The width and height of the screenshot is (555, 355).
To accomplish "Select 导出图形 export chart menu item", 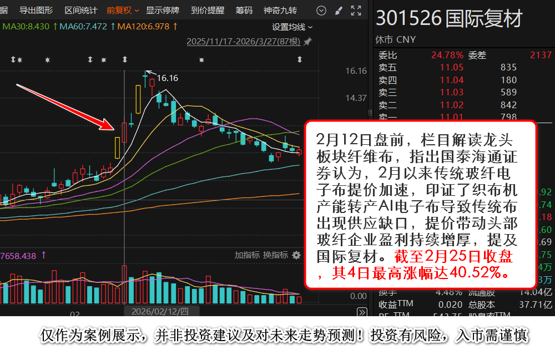I will click(x=36, y=11).
